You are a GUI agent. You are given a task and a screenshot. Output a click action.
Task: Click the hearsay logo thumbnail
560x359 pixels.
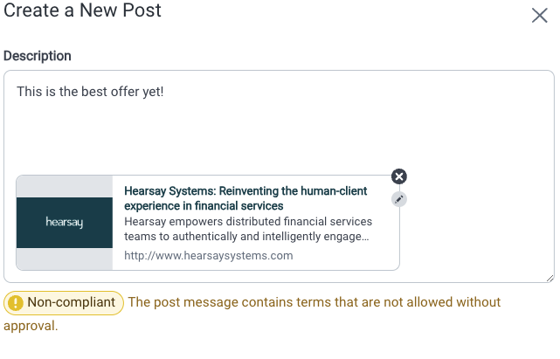pos(65,223)
